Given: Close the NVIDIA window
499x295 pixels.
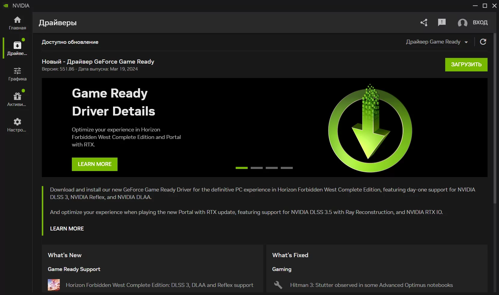Looking at the screenshot, I should pos(494,6).
